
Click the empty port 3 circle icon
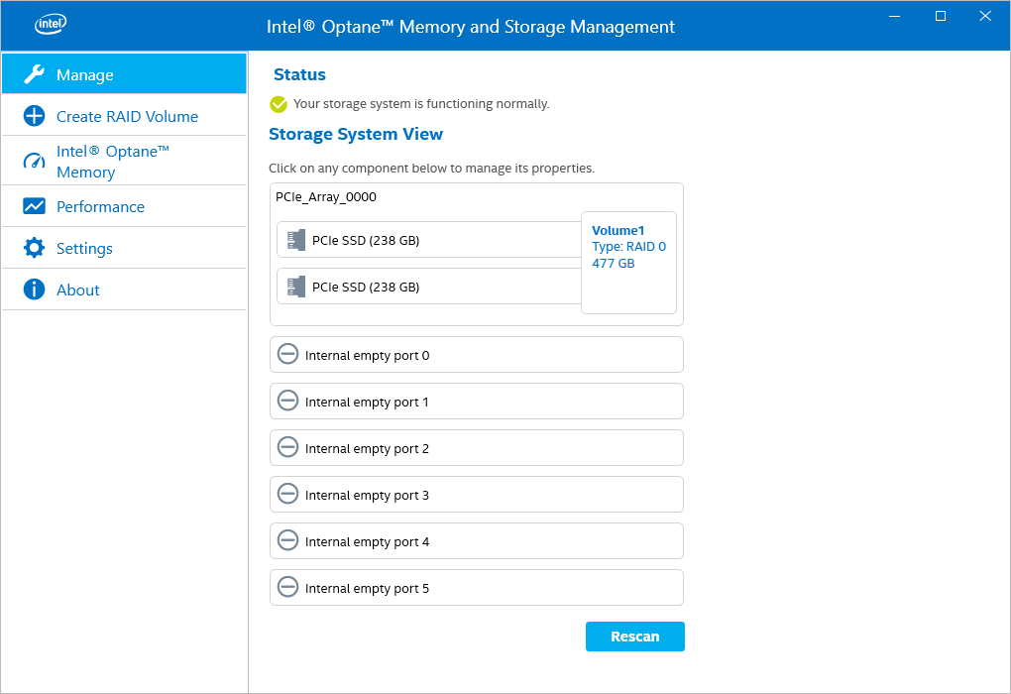[287, 494]
